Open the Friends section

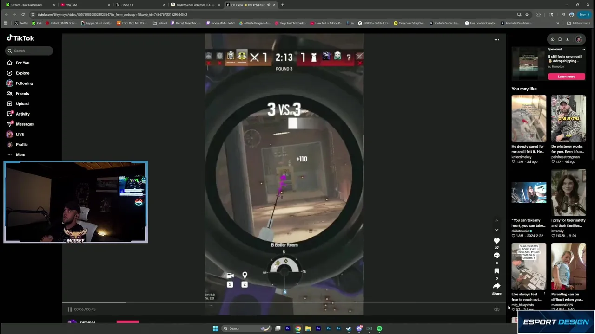18,94
